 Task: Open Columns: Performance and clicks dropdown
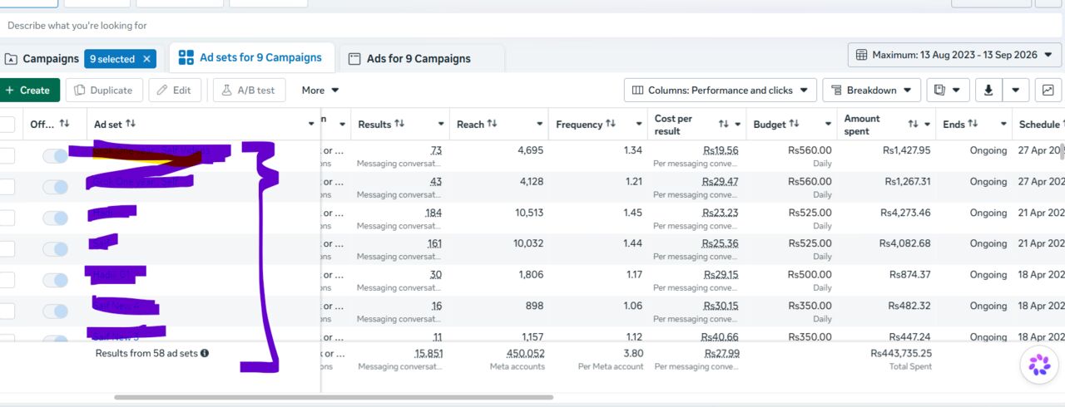721,90
